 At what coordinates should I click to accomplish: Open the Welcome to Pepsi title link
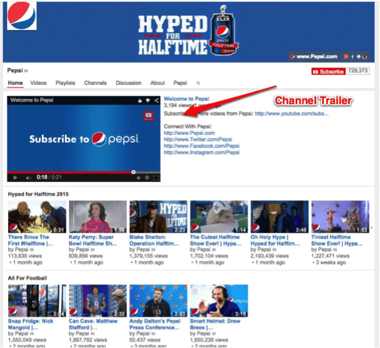tap(187, 99)
